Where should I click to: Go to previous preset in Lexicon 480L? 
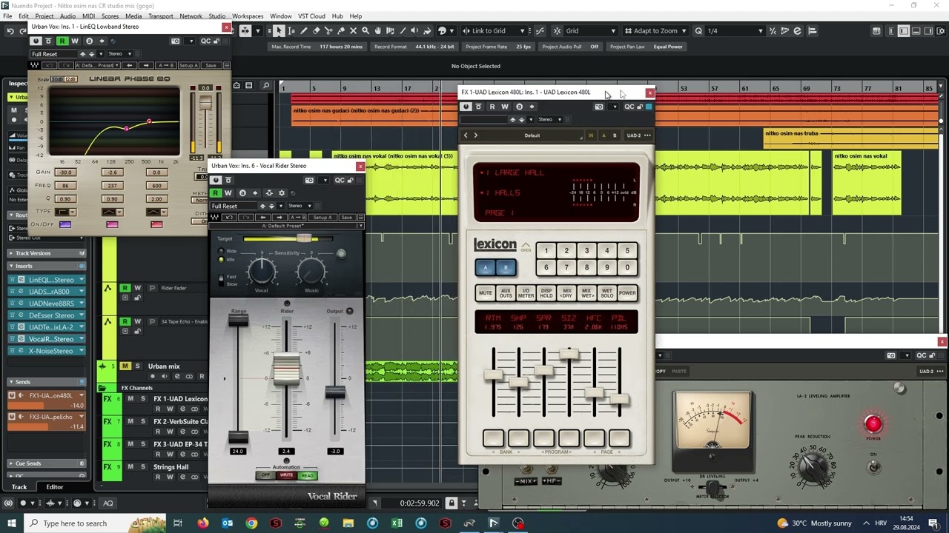point(466,135)
